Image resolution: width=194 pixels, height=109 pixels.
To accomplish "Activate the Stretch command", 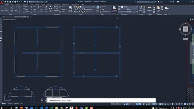I will [x=26, y=12].
